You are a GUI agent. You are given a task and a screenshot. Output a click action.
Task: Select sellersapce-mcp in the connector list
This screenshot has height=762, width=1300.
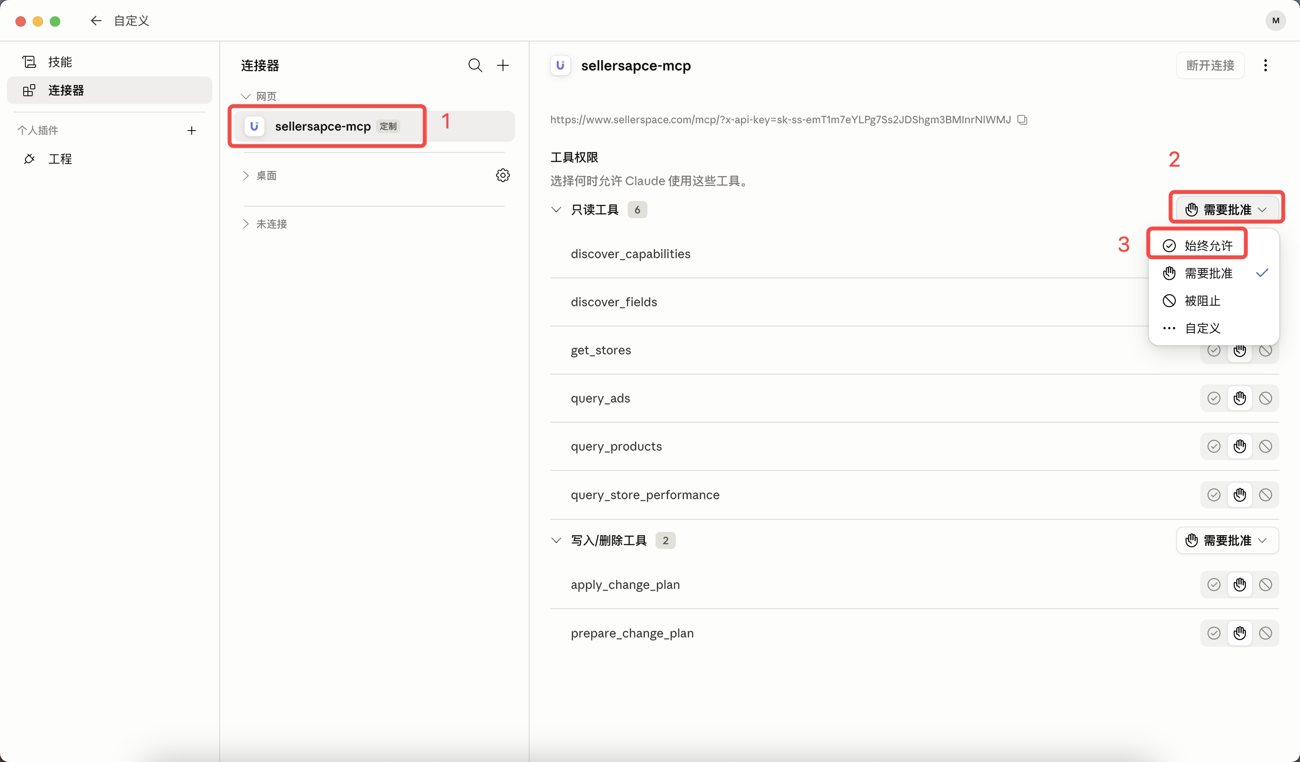[374, 126]
